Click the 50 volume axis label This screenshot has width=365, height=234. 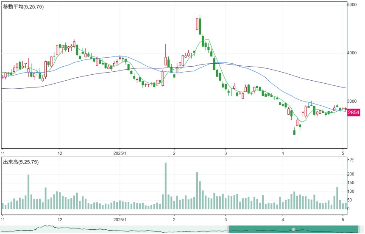click(x=350, y=200)
